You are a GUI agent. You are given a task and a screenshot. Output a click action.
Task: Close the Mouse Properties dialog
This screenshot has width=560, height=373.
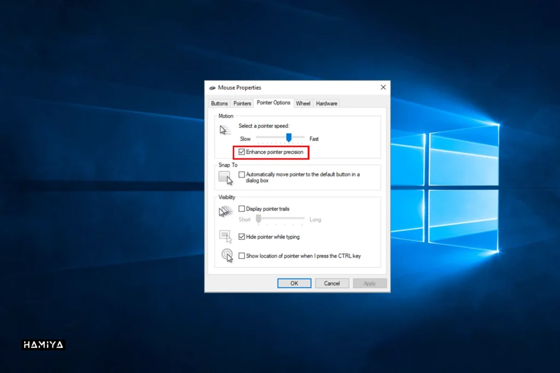pyautogui.click(x=383, y=87)
